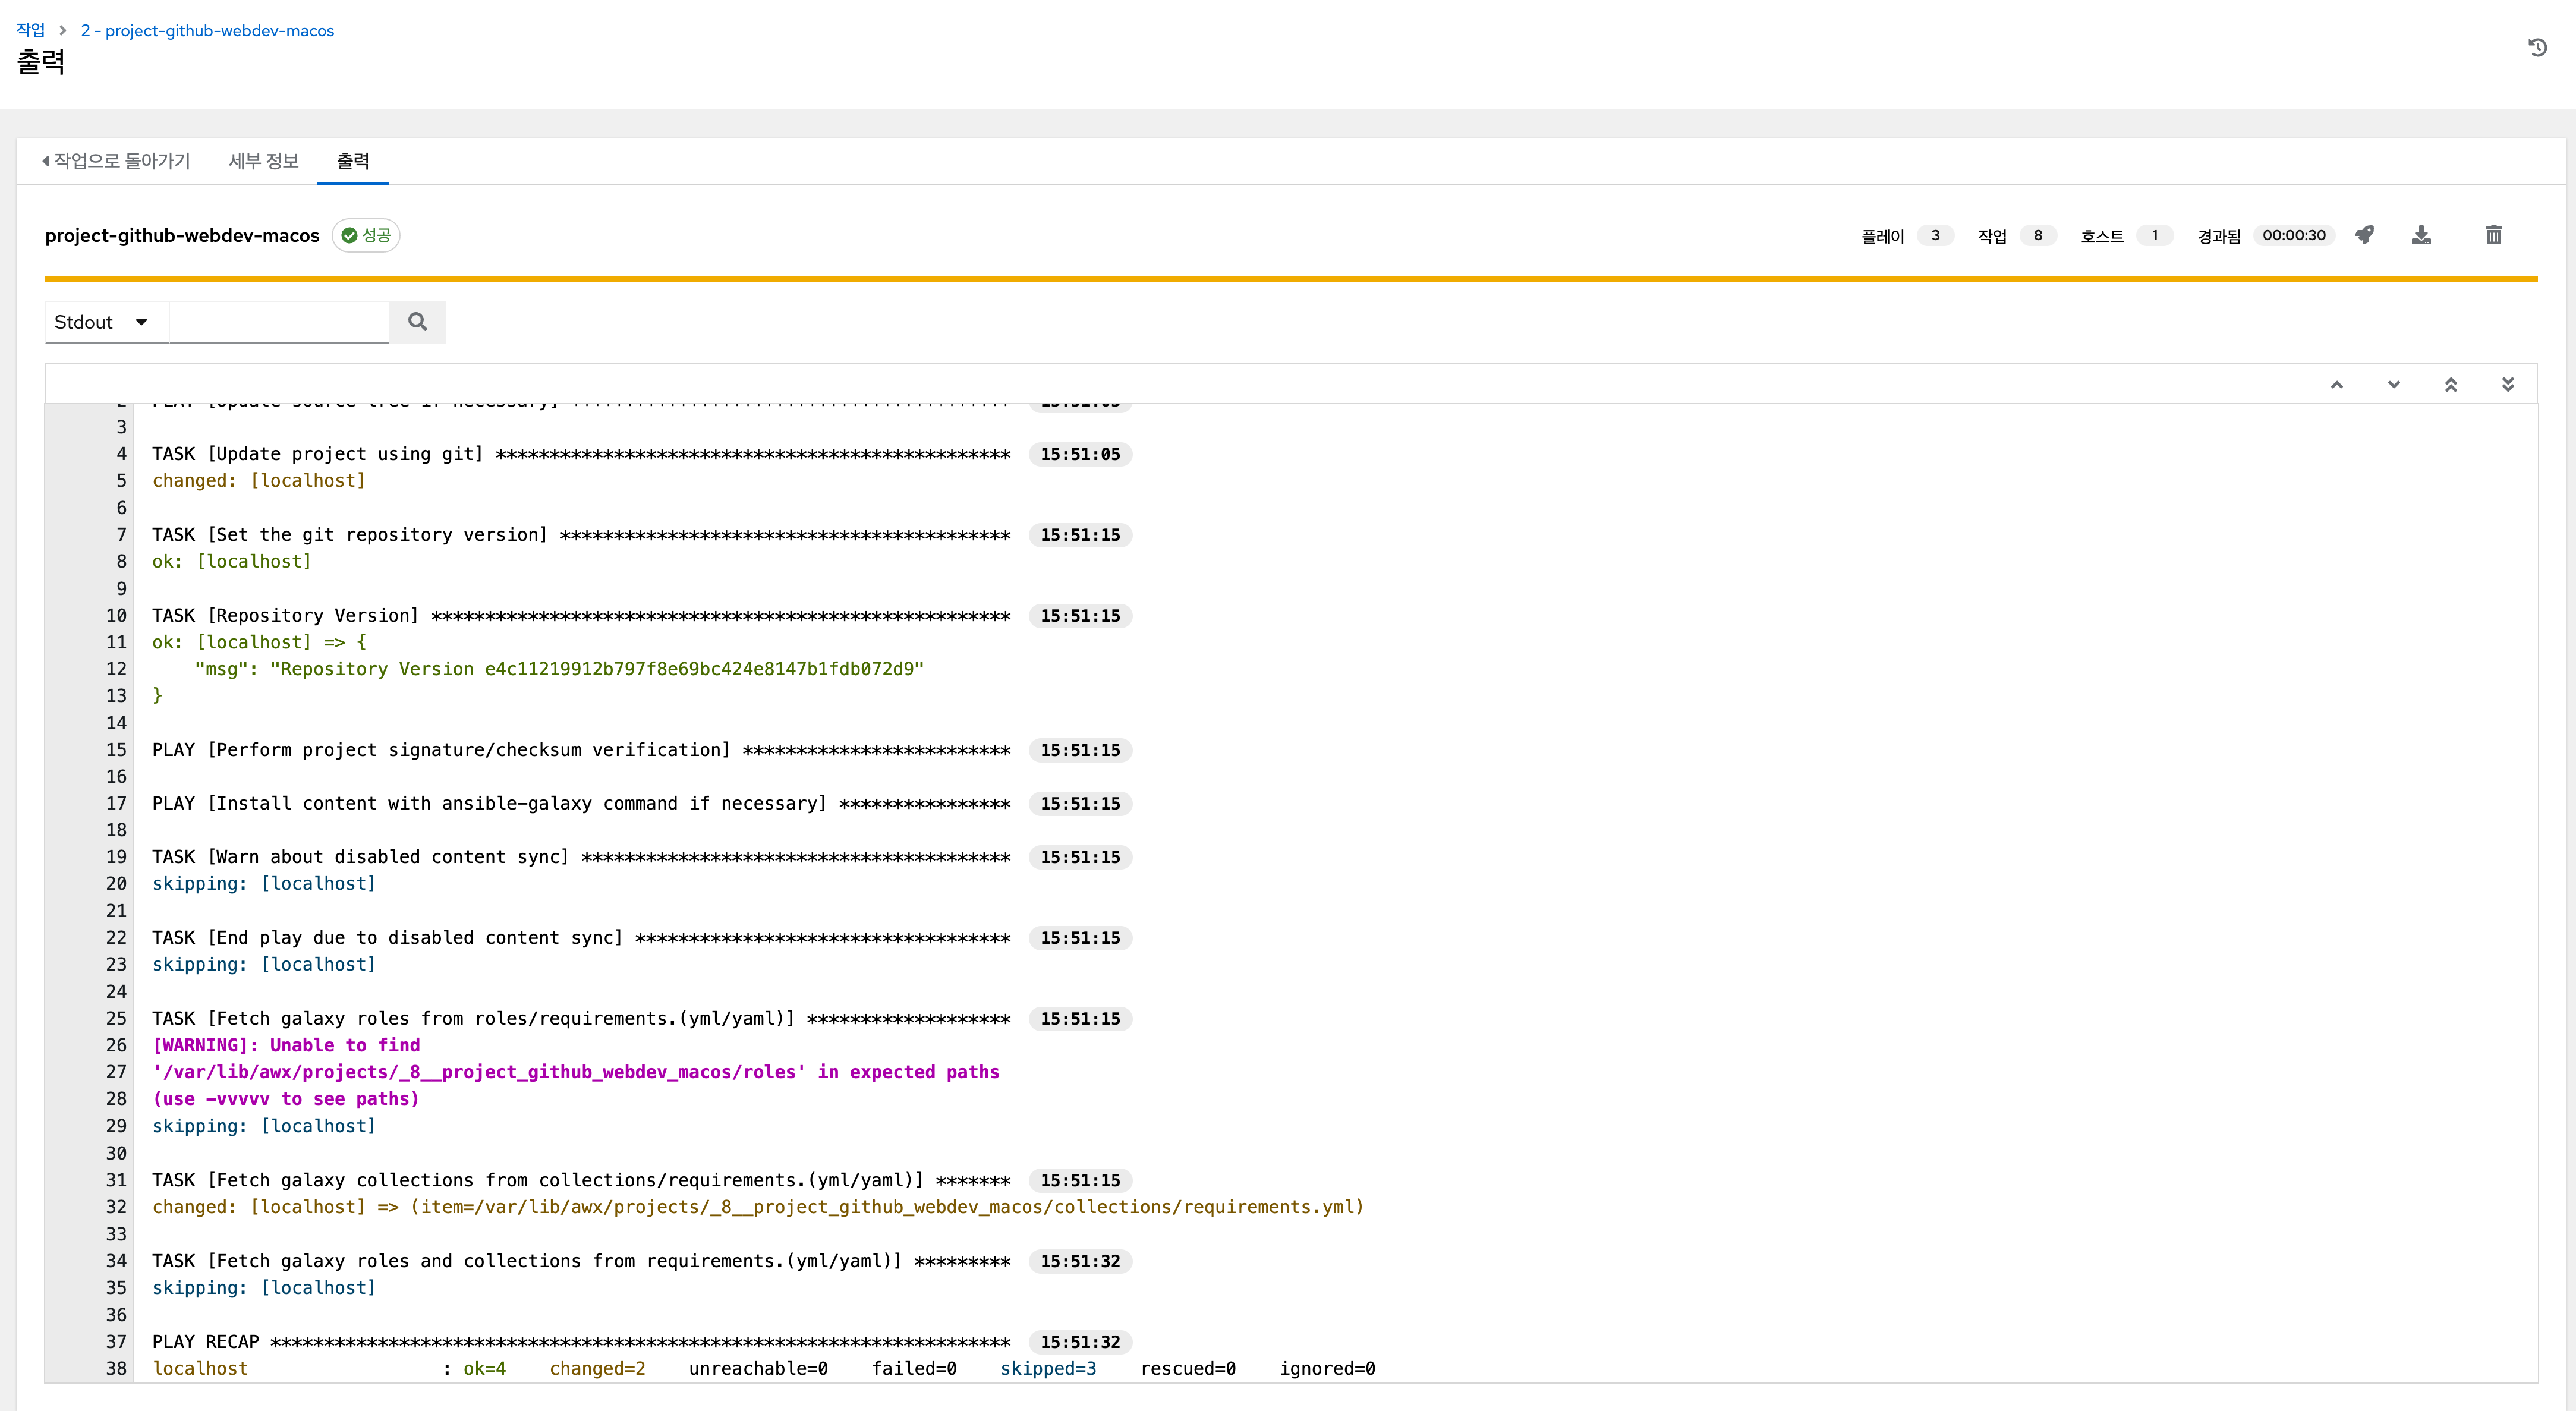Viewport: 2576px width, 1411px height.
Task: Click the 성공 status badge
Action: tap(366, 235)
